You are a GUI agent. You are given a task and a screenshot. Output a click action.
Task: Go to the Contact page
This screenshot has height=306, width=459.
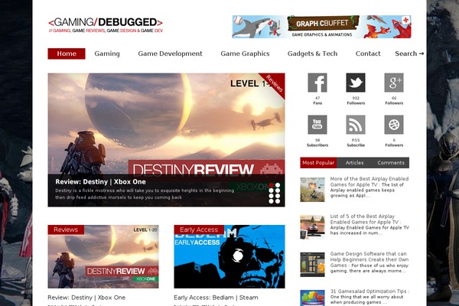(368, 54)
